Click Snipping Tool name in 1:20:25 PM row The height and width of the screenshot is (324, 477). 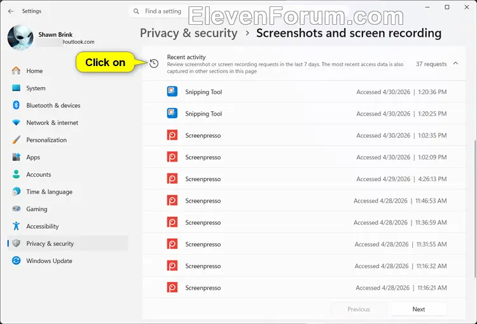(204, 114)
